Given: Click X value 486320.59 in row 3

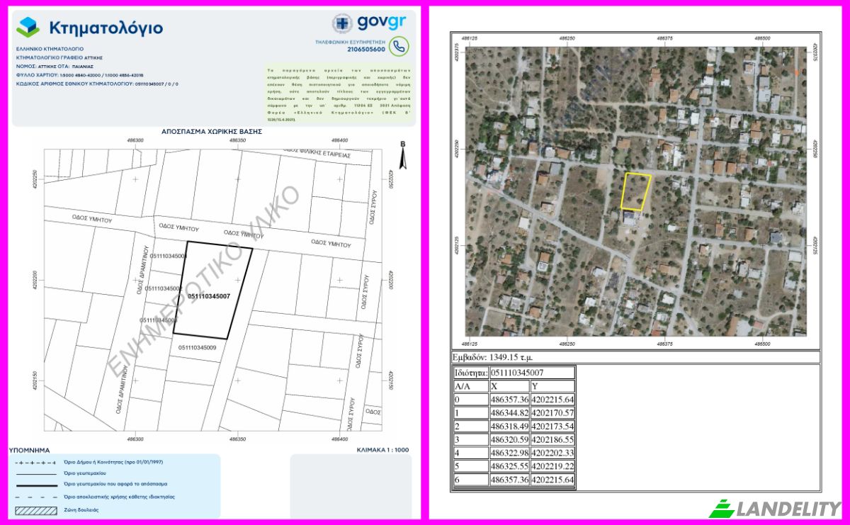Looking at the screenshot, I should coord(509,440).
